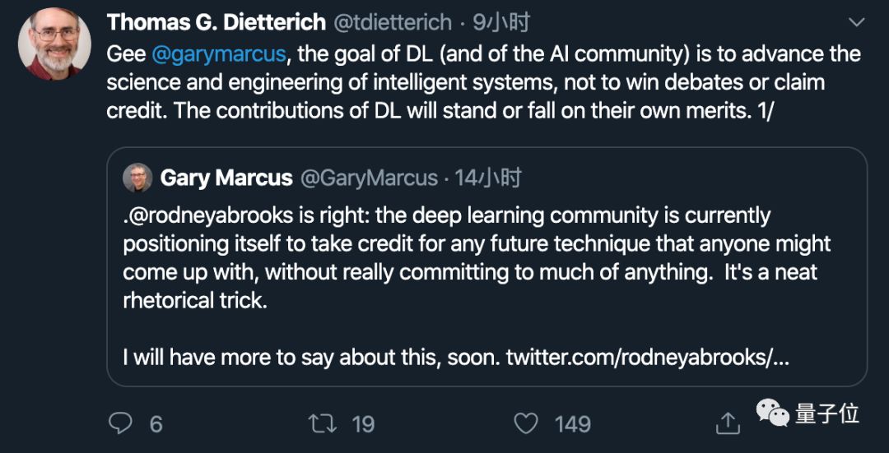Open Thomas G. Dietterich's profile photo
This screenshot has height=453, width=889.
point(55,43)
